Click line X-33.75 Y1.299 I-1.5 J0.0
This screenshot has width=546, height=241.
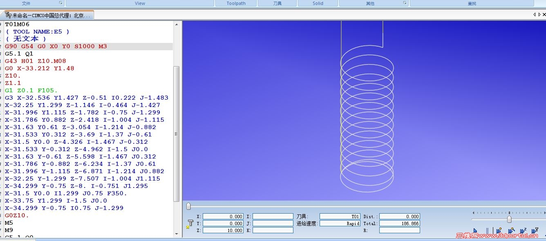point(56,201)
